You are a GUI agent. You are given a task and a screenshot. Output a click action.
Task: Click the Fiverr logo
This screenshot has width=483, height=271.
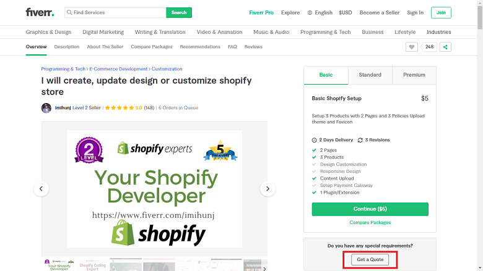pos(40,12)
